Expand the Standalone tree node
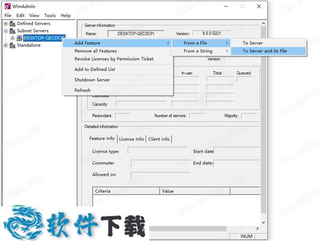The height and width of the screenshot is (241, 320). pyautogui.click(x=6, y=45)
